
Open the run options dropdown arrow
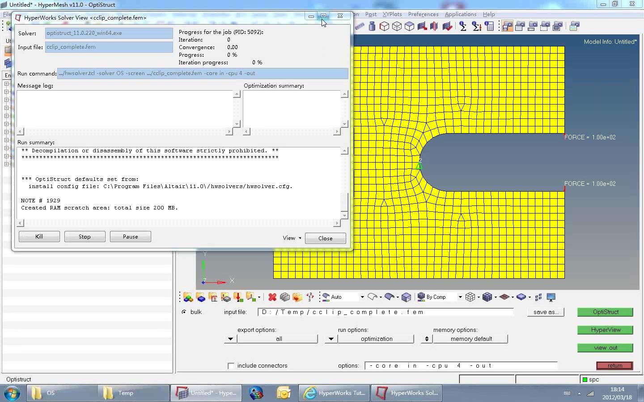click(331, 339)
